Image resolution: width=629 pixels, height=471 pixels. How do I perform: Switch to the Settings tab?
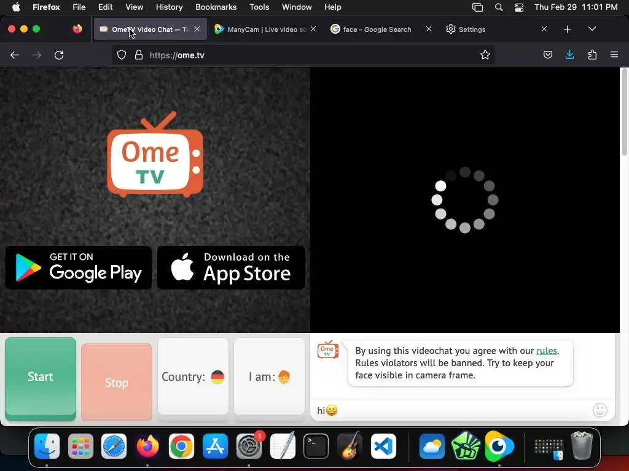click(x=496, y=29)
